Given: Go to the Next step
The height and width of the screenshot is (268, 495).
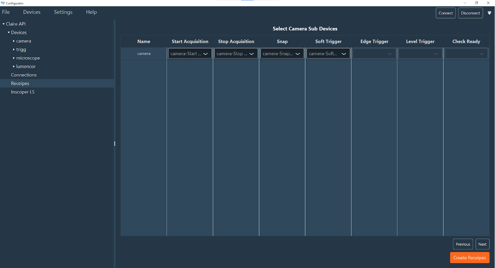Looking at the screenshot, I should 482,244.
